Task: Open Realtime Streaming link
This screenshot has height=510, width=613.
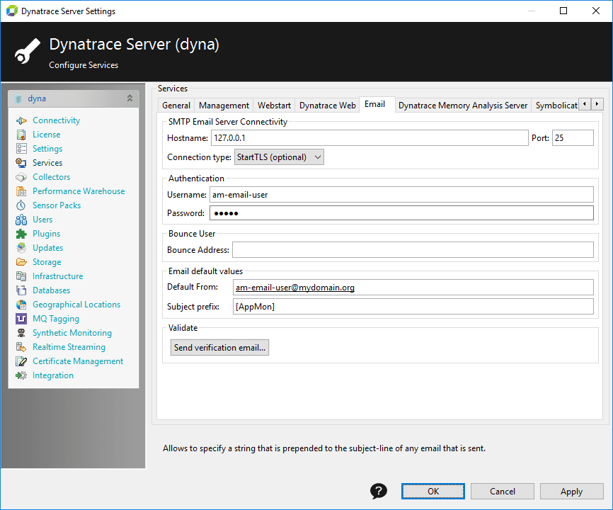Action: 69,347
